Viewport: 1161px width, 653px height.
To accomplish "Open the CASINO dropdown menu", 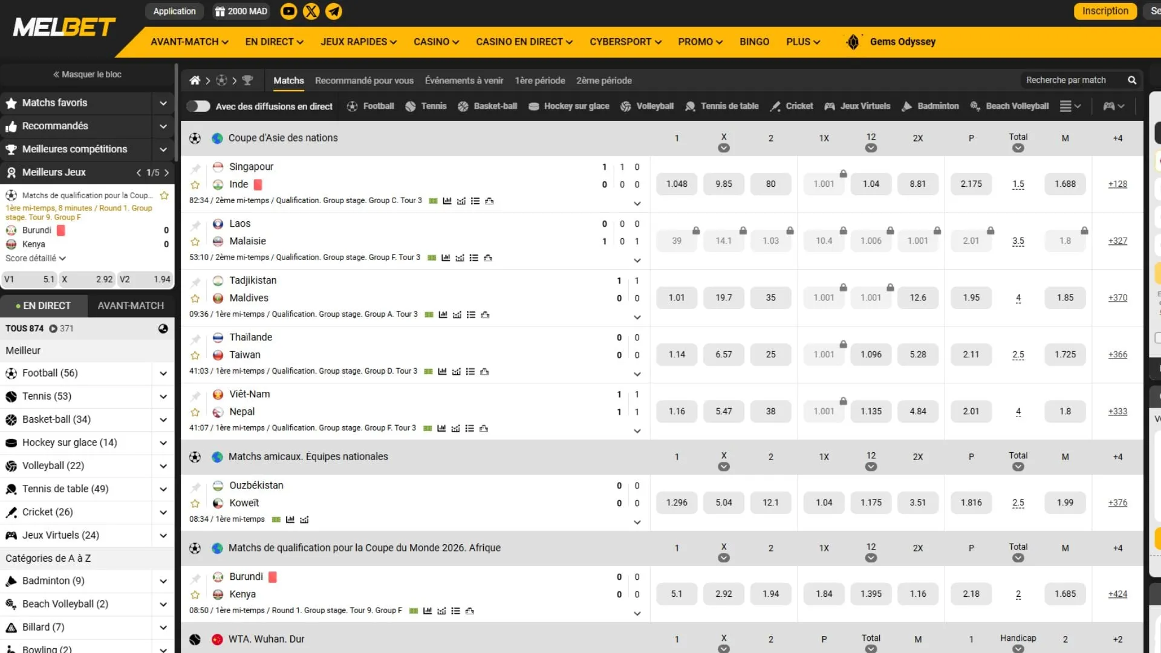I will coord(436,42).
